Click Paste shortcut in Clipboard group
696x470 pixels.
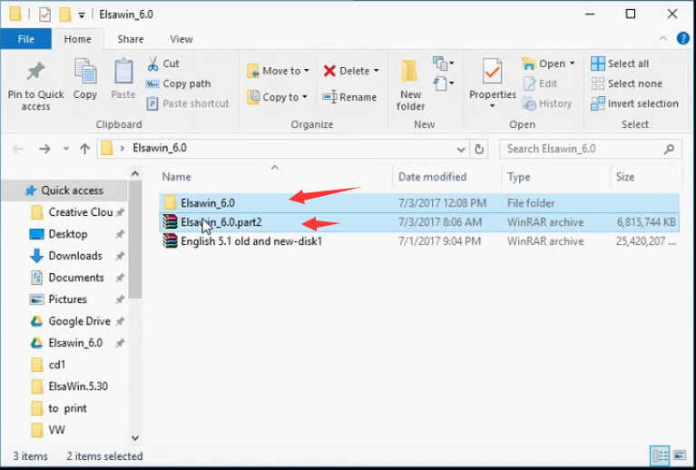187,103
